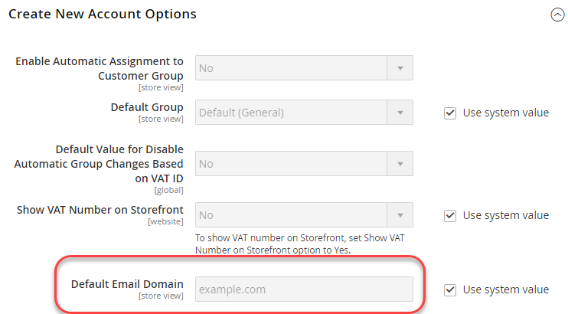Viewport: 568px width, 314px height.
Task: Click arrow icon of VAT ID group changes select
Action: (400, 164)
